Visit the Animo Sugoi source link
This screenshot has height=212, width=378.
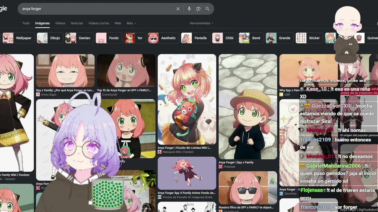click(49, 95)
